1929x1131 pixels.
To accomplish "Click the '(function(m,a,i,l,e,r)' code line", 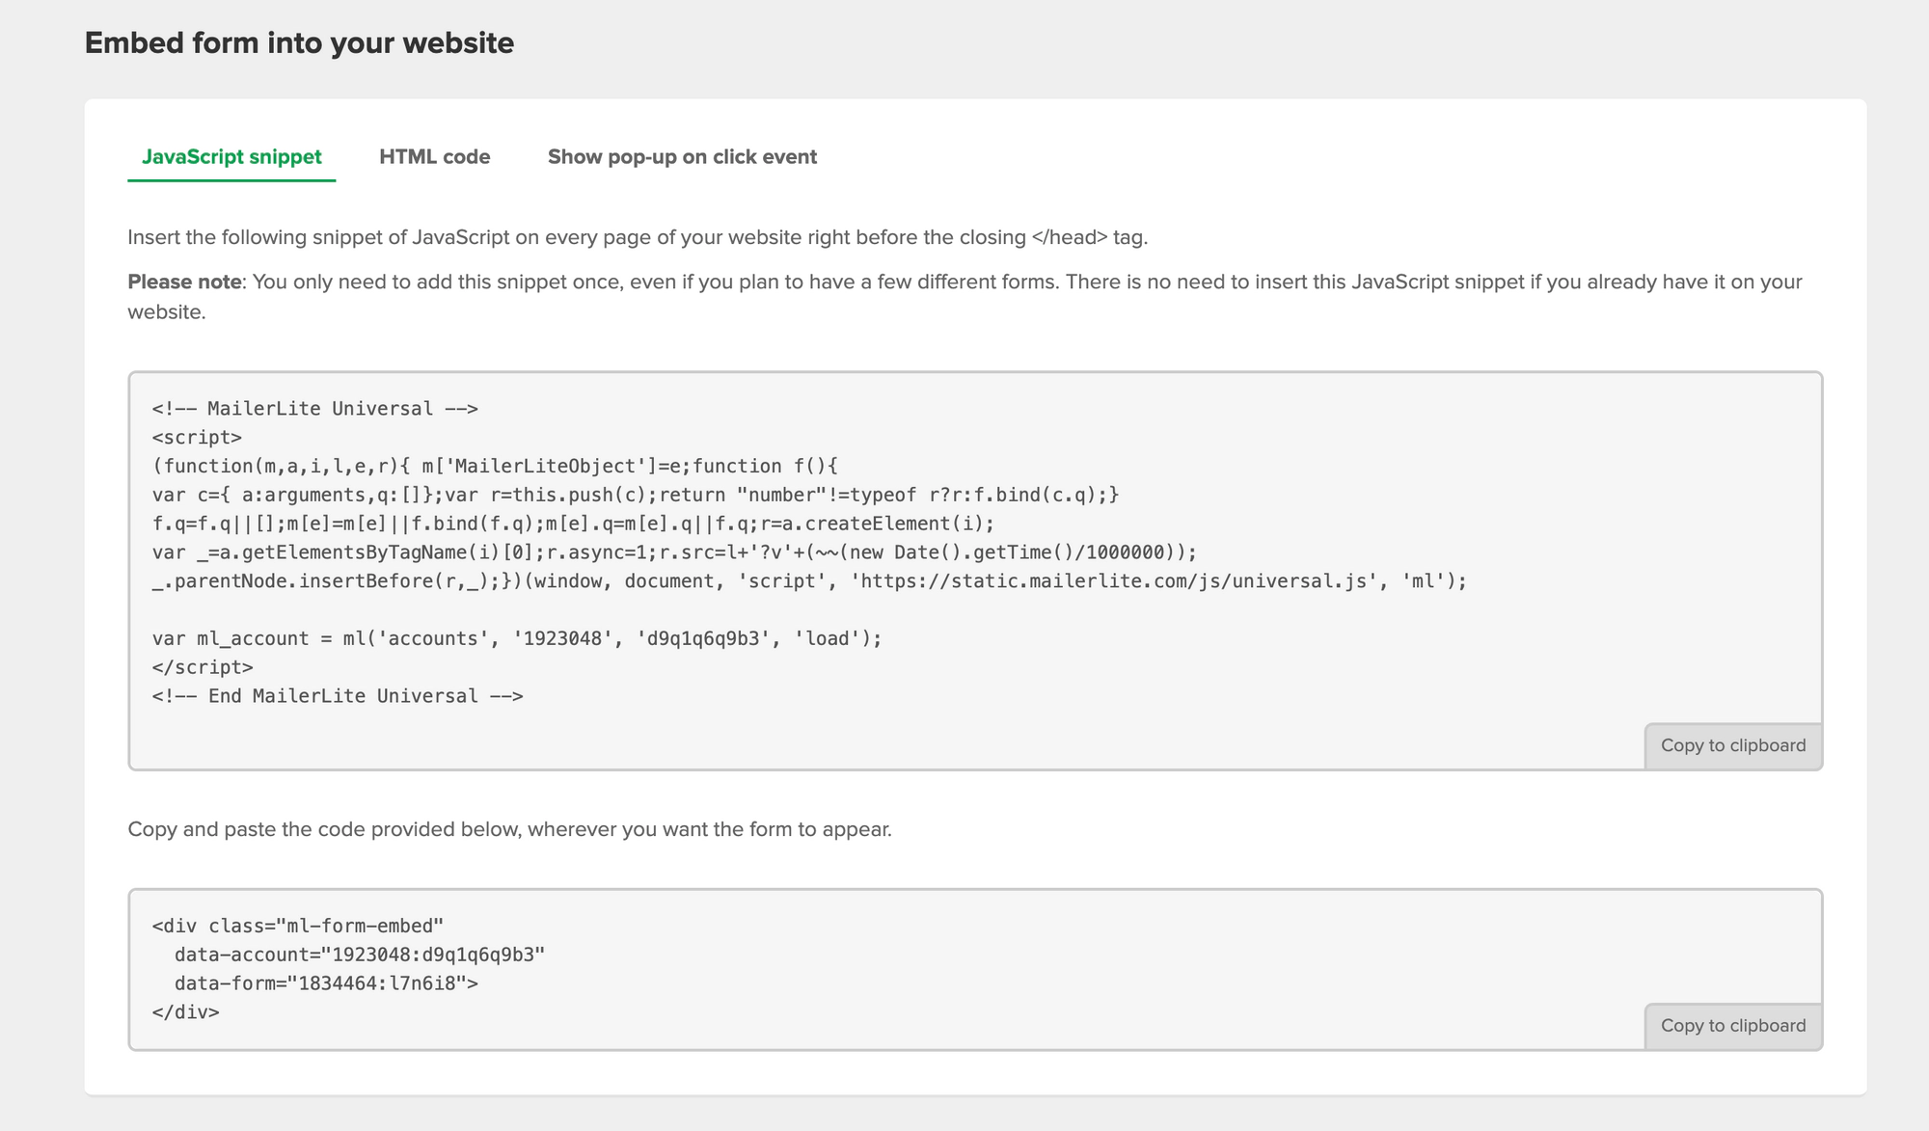I will (495, 467).
